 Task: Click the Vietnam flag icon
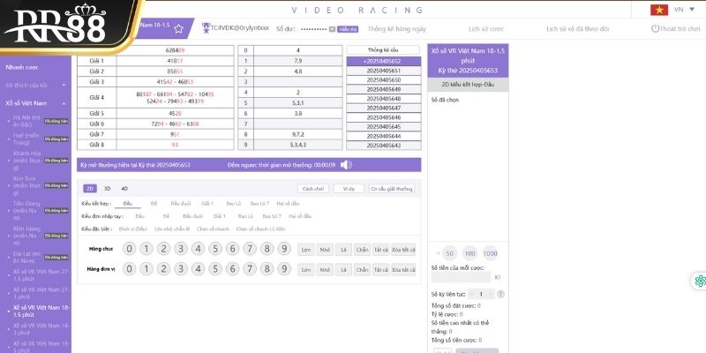(659, 10)
